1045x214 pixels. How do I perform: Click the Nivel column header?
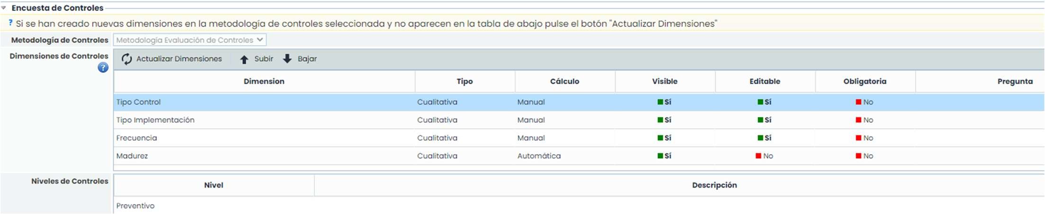(x=213, y=185)
